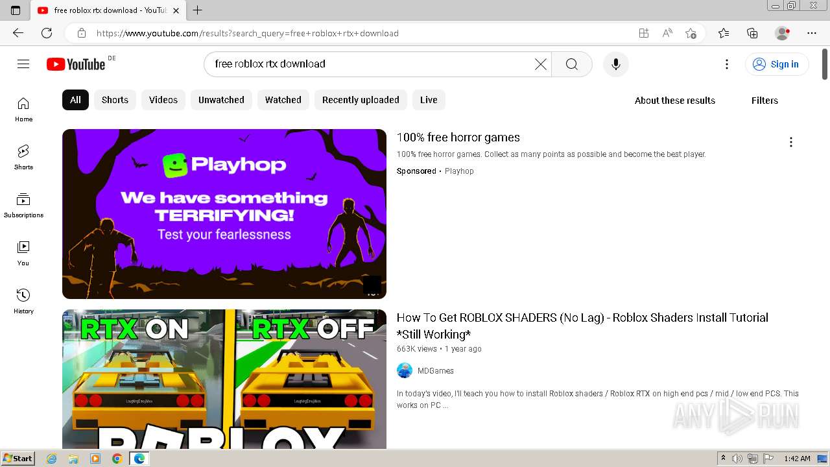The image size is (830, 467).
Task: Open the taskbar volume control
Action: pyautogui.click(x=737, y=459)
